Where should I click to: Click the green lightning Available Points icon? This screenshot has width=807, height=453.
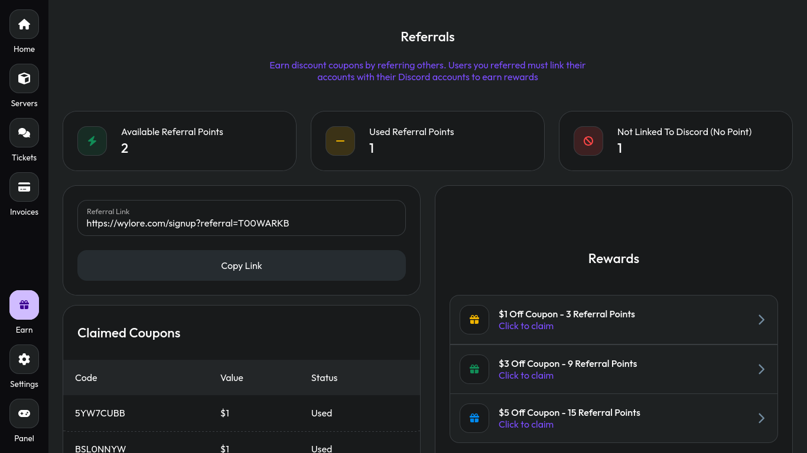click(x=92, y=141)
